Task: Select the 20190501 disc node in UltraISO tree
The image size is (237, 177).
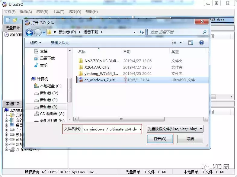Action: click(x=13, y=35)
